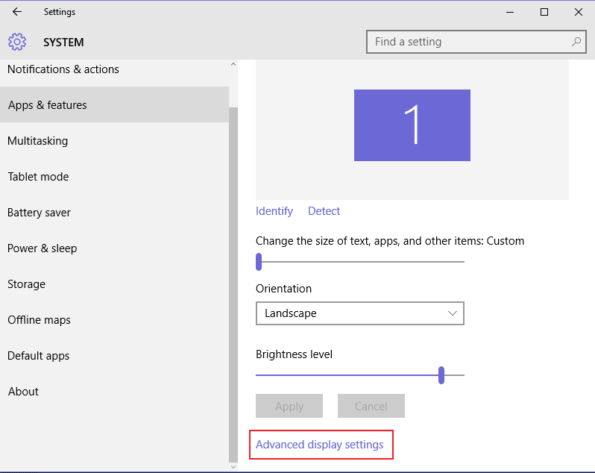Open Advanced display settings
The image size is (595, 473).
pyautogui.click(x=320, y=445)
